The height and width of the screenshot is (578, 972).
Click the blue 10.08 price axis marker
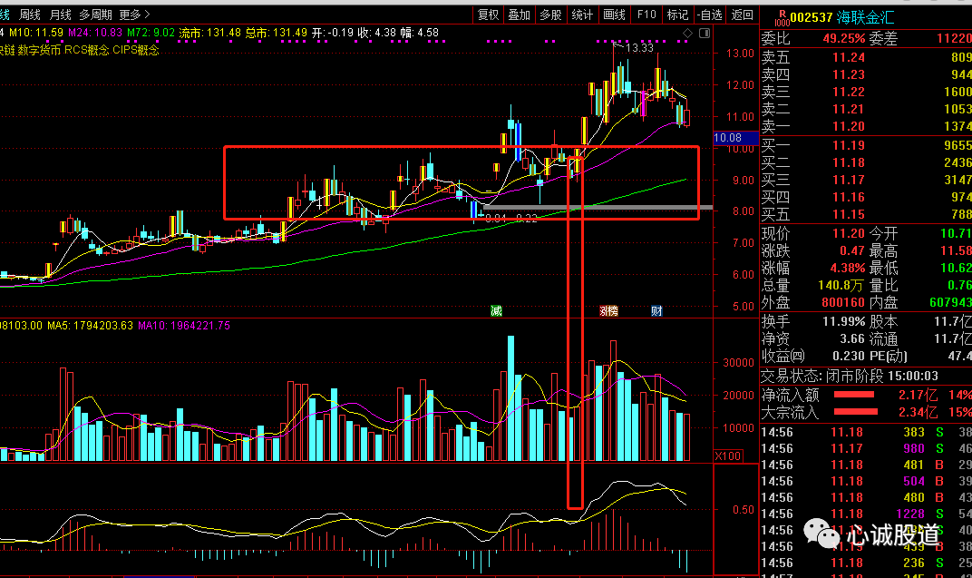click(736, 138)
